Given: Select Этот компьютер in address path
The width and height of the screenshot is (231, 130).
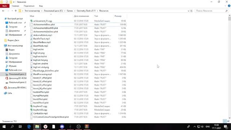Looking at the screenshot, I should (32, 11).
